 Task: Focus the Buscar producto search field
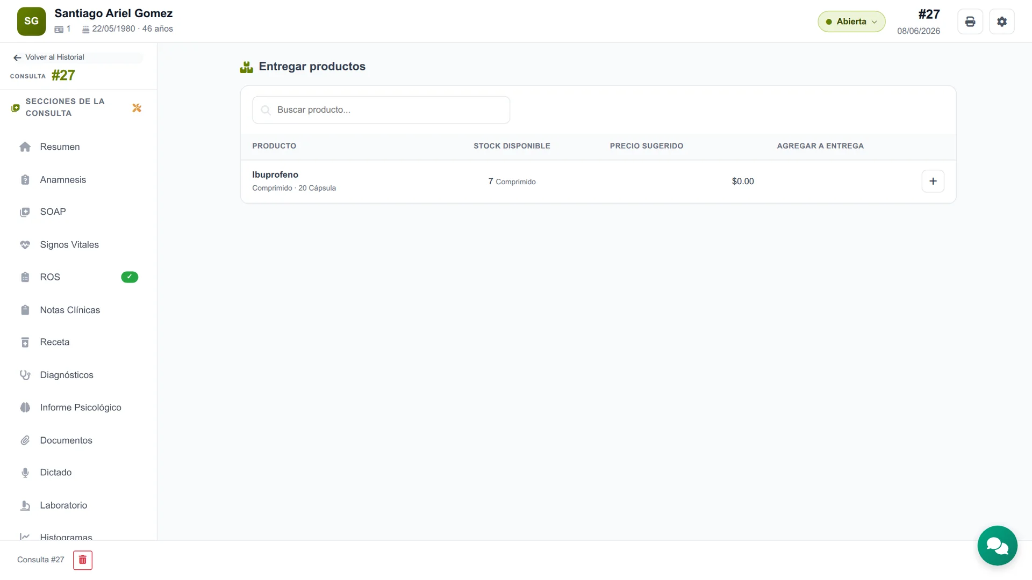click(381, 110)
